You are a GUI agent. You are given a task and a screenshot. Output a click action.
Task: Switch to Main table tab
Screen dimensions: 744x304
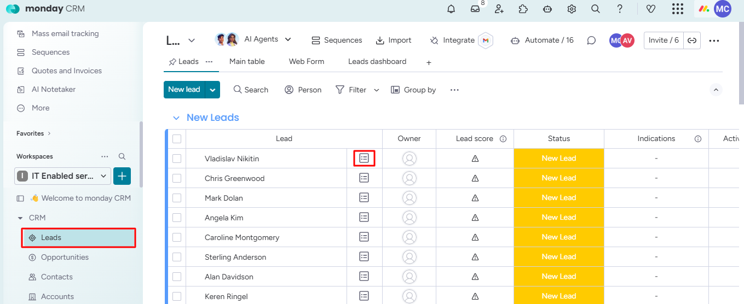pos(247,62)
